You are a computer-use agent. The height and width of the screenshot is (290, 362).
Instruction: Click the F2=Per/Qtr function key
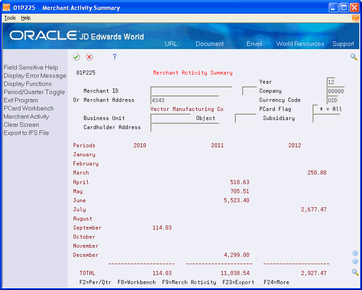point(95,282)
